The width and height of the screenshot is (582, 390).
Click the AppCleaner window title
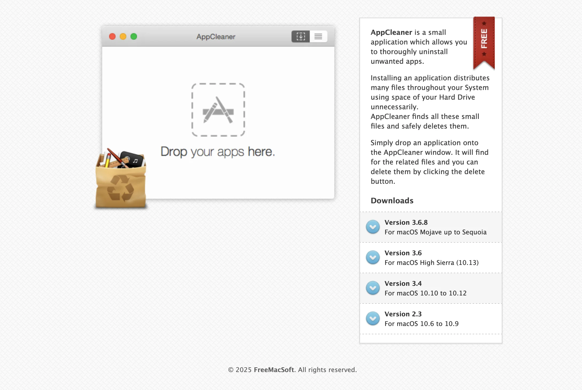(x=216, y=36)
